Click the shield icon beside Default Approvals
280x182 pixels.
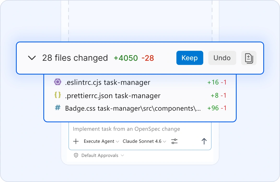pos(76,155)
